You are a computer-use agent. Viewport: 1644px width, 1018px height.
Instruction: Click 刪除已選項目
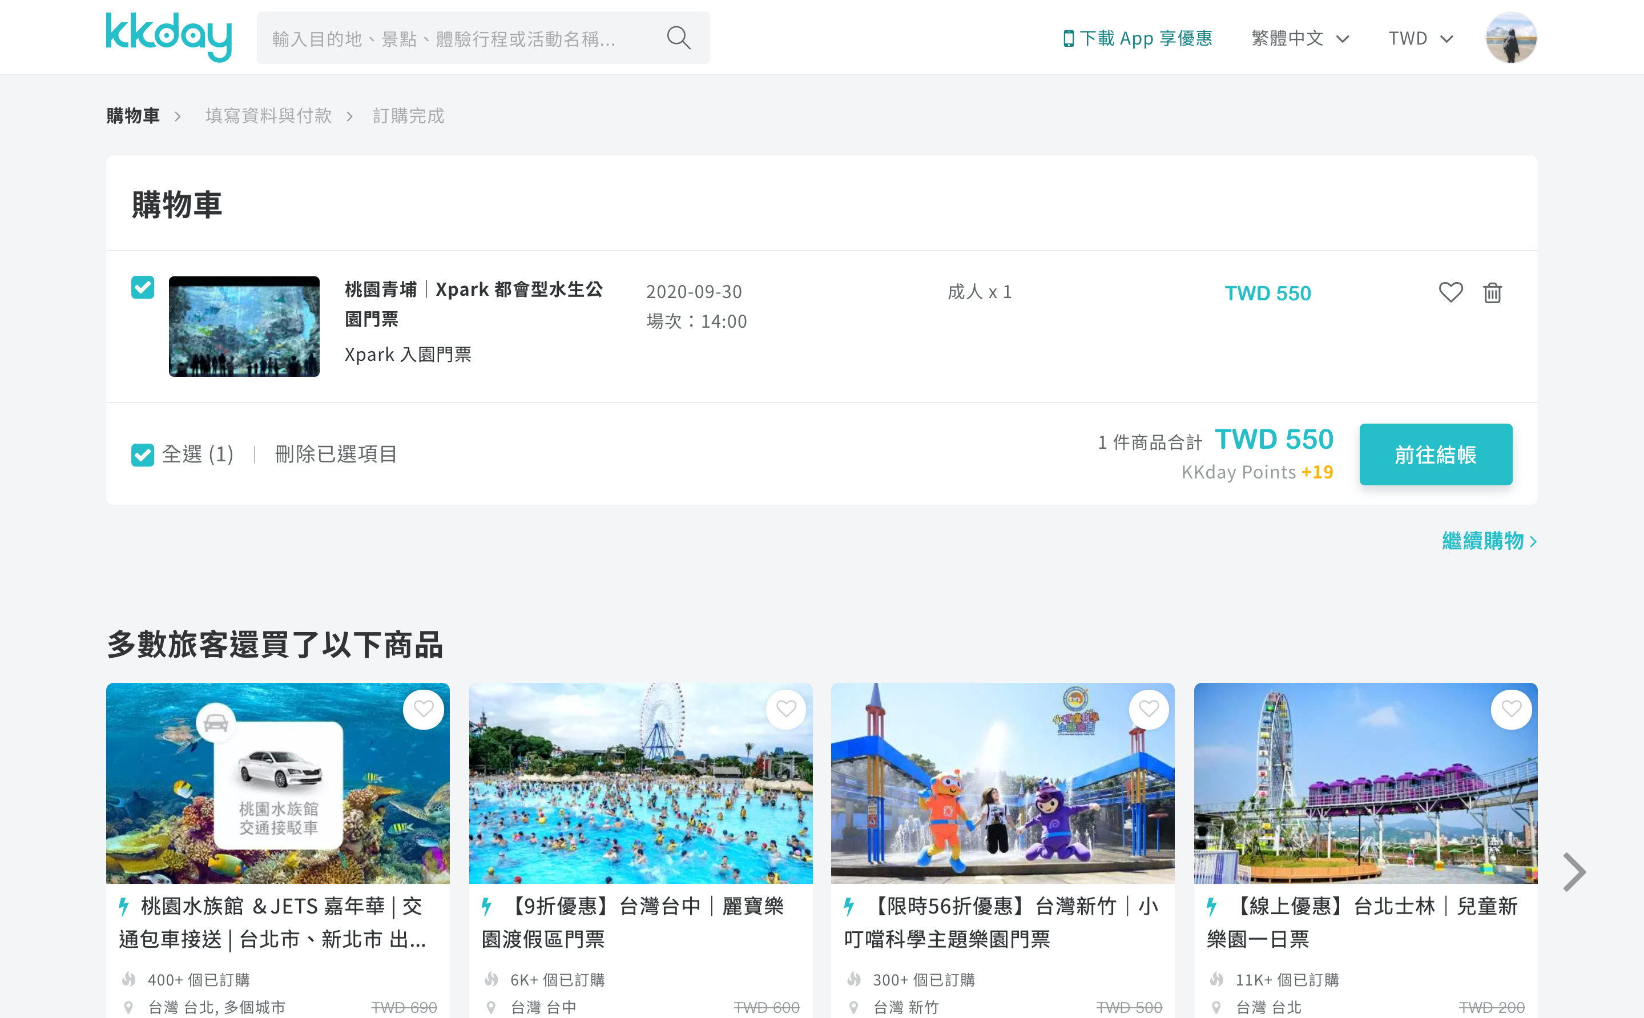[x=336, y=454]
